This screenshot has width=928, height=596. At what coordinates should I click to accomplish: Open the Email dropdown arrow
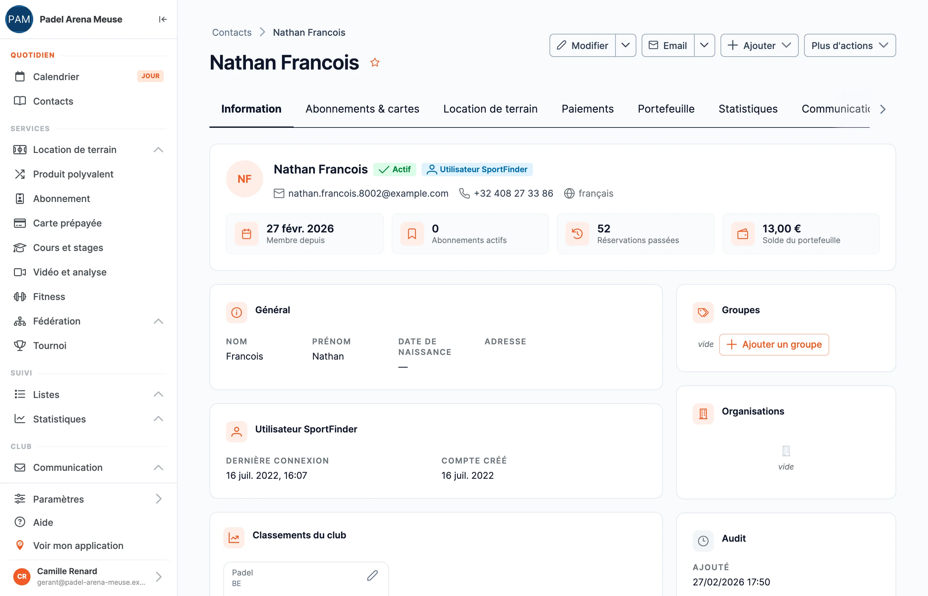(x=705, y=46)
